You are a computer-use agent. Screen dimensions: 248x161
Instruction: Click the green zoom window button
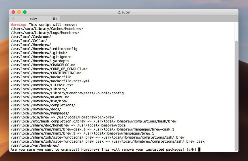tap(25, 12)
